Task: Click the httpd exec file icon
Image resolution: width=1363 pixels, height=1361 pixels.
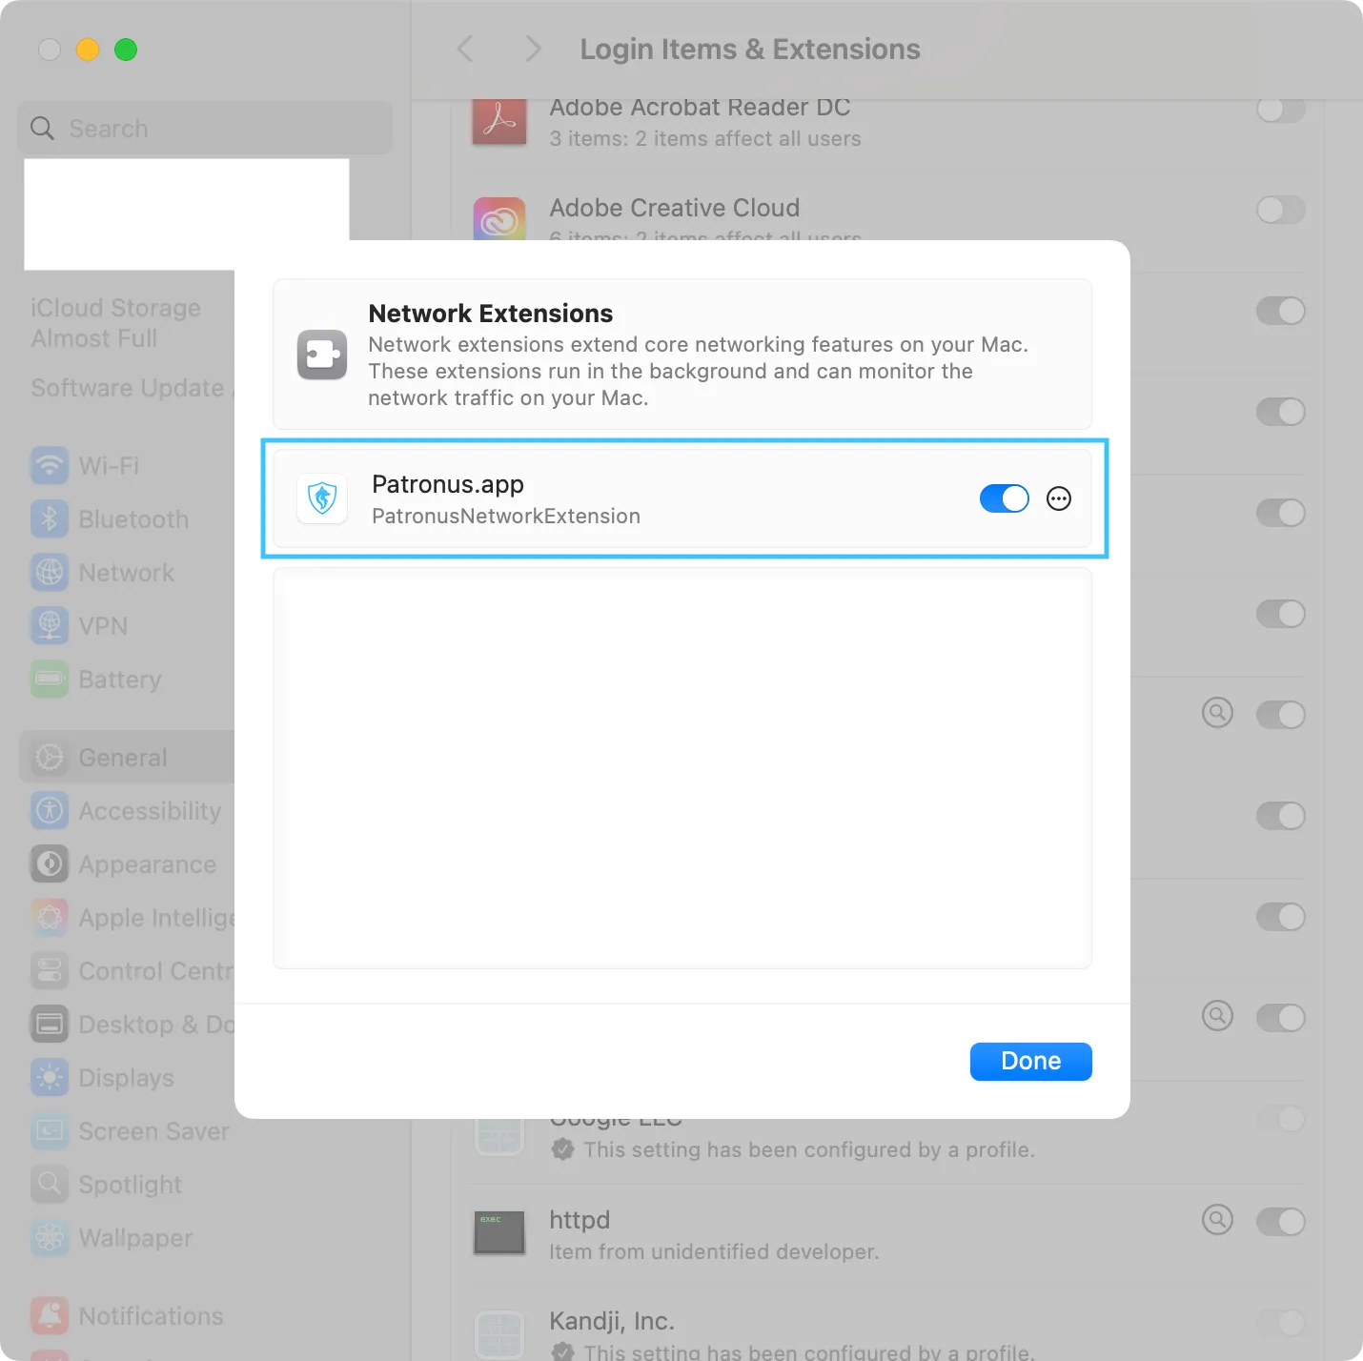Action: (499, 1232)
